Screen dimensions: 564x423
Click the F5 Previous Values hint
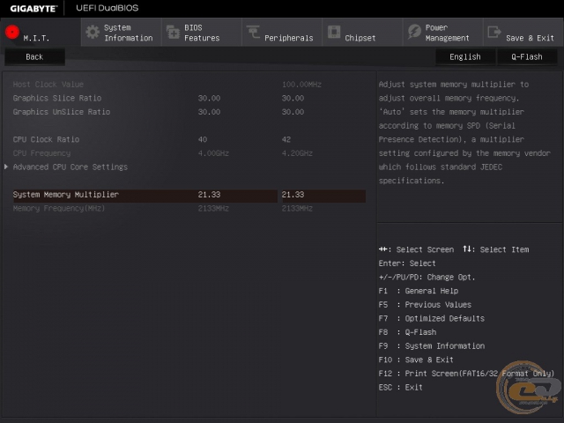coord(425,305)
